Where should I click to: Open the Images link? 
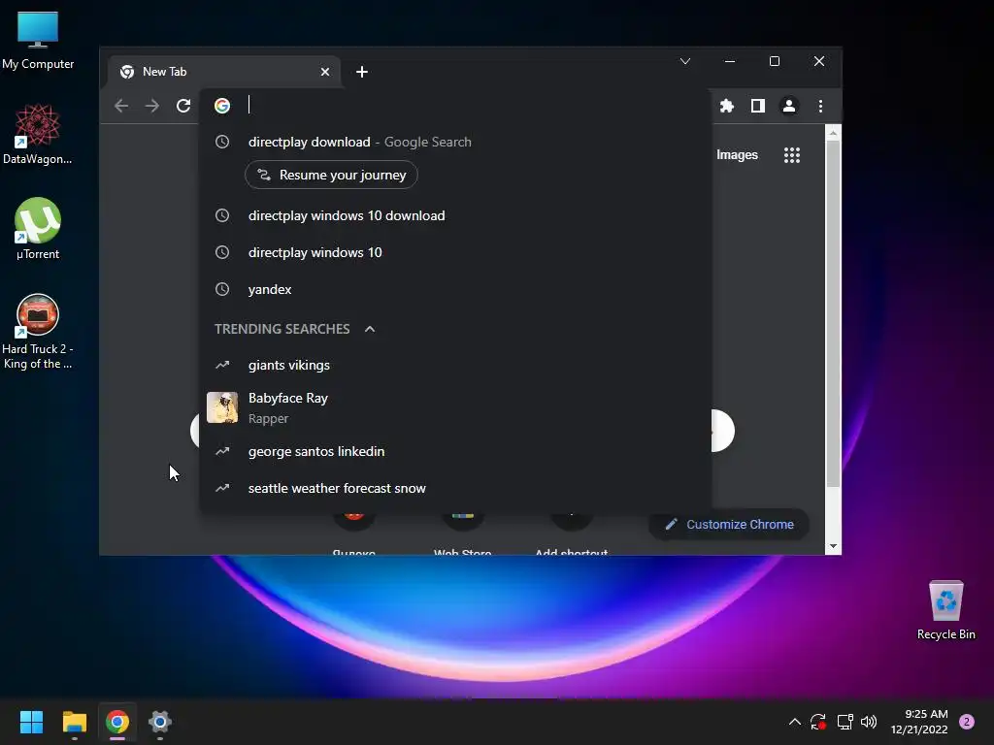(x=737, y=155)
